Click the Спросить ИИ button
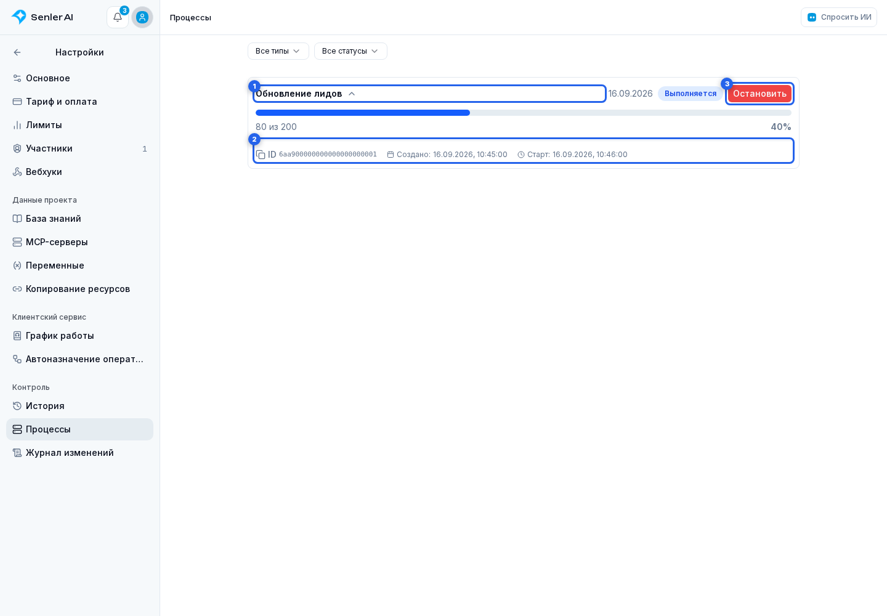Screen dimensions: 887x616 (839, 17)
